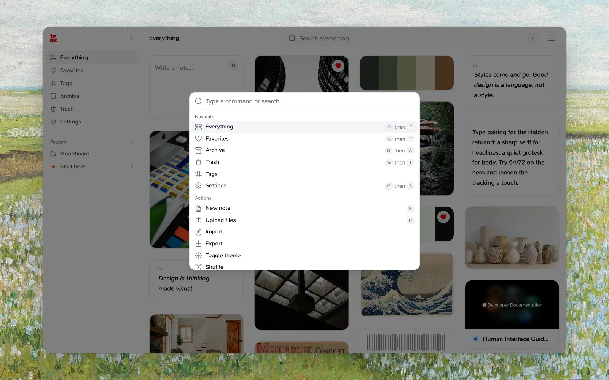Open the Great Wave image card
The height and width of the screenshot is (380, 609).
(407, 293)
